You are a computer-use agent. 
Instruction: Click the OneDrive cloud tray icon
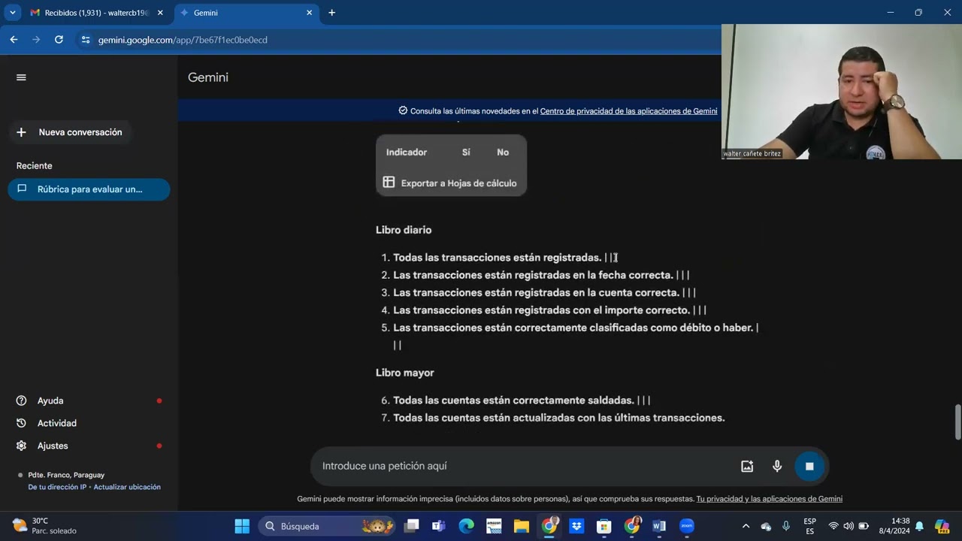point(766,526)
